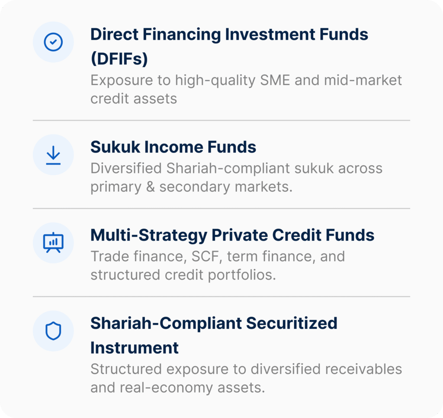The image size is (443, 418).
Task: Click the word "Instrument" in last heading
Action: (135, 348)
